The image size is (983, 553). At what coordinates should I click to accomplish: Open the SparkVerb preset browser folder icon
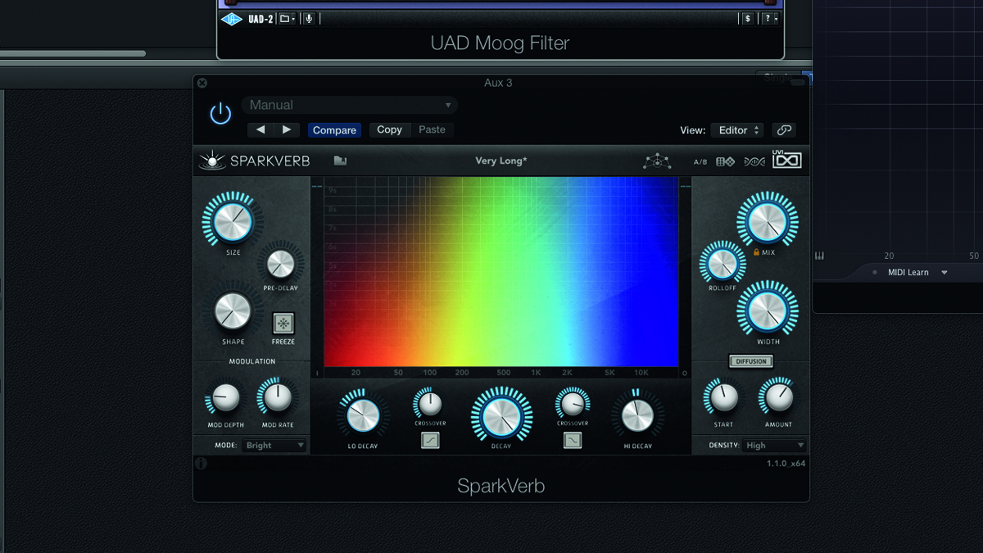[x=340, y=161]
